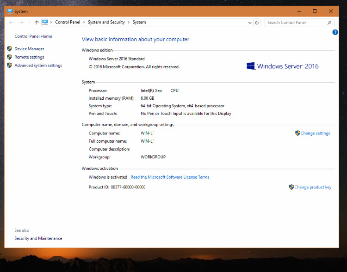
Task: Select System breadcrumb item
Action: 139,22
